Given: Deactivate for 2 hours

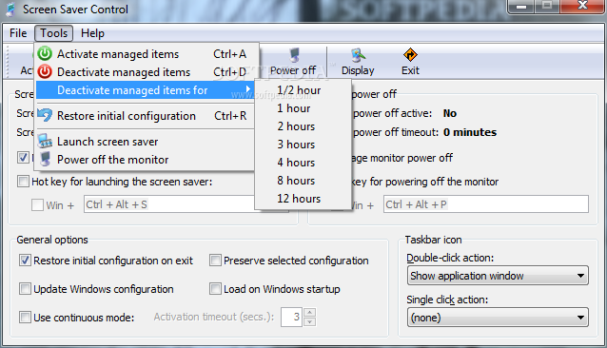Looking at the screenshot, I should [303, 126].
